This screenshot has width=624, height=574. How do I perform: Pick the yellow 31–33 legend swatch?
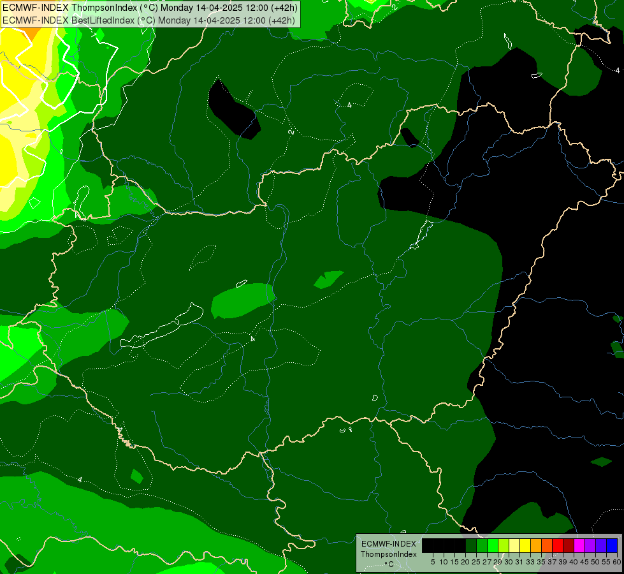coord(525,545)
